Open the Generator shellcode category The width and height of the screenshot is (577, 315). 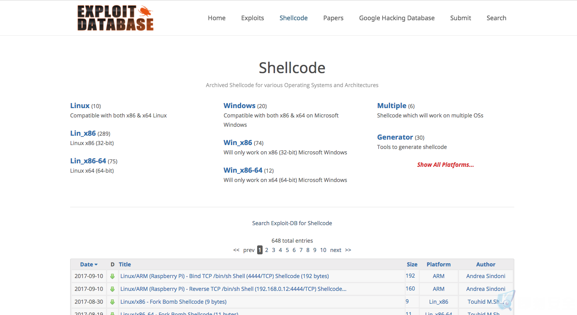tap(395, 137)
